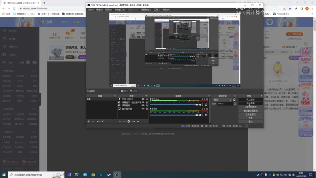Toggle visibility of 显示器采集 source
Viewport: 316px width, 178px height.
coord(143,108)
